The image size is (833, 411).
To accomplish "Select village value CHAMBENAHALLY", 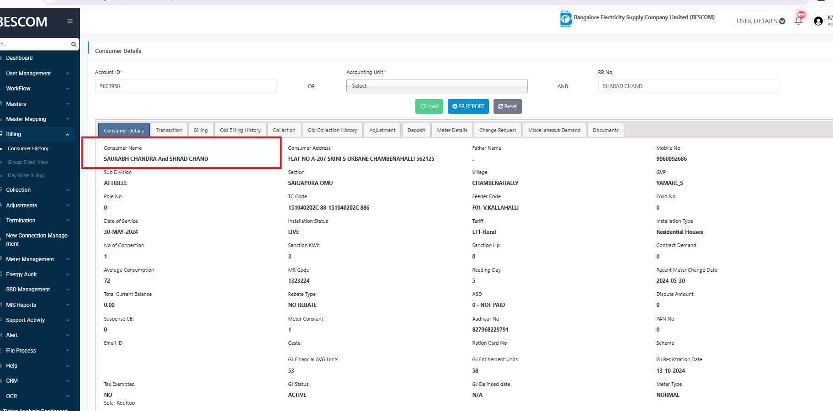I will click(495, 183).
